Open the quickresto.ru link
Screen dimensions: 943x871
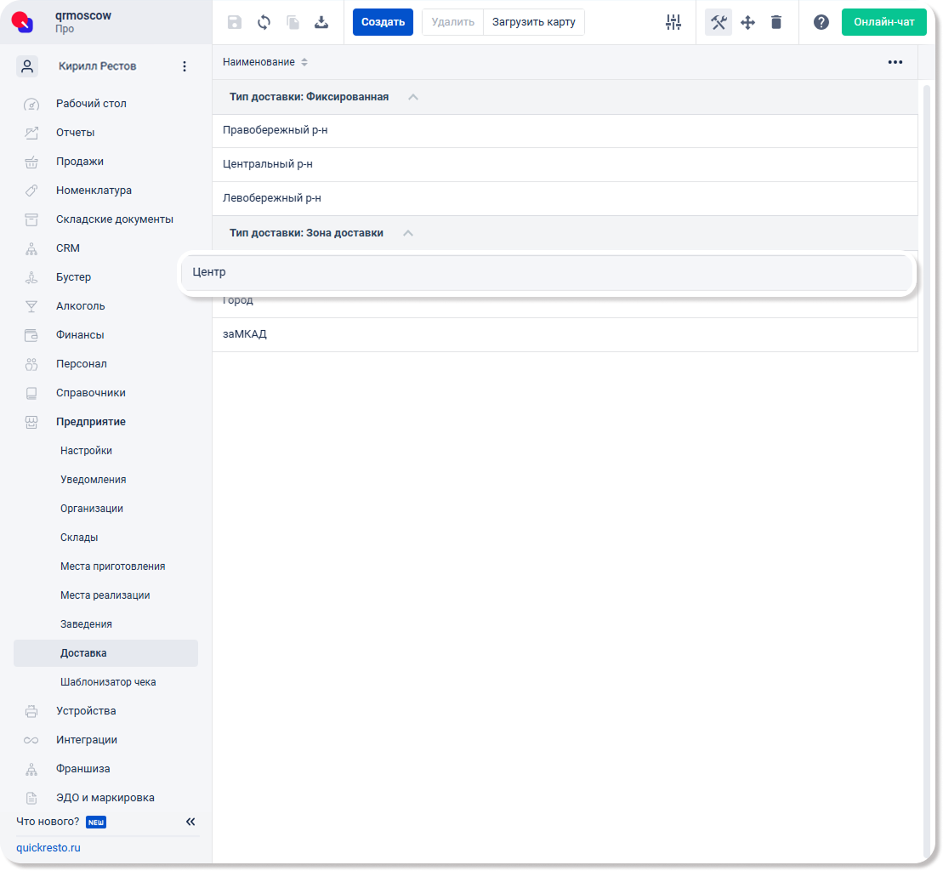[x=48, y=847]
